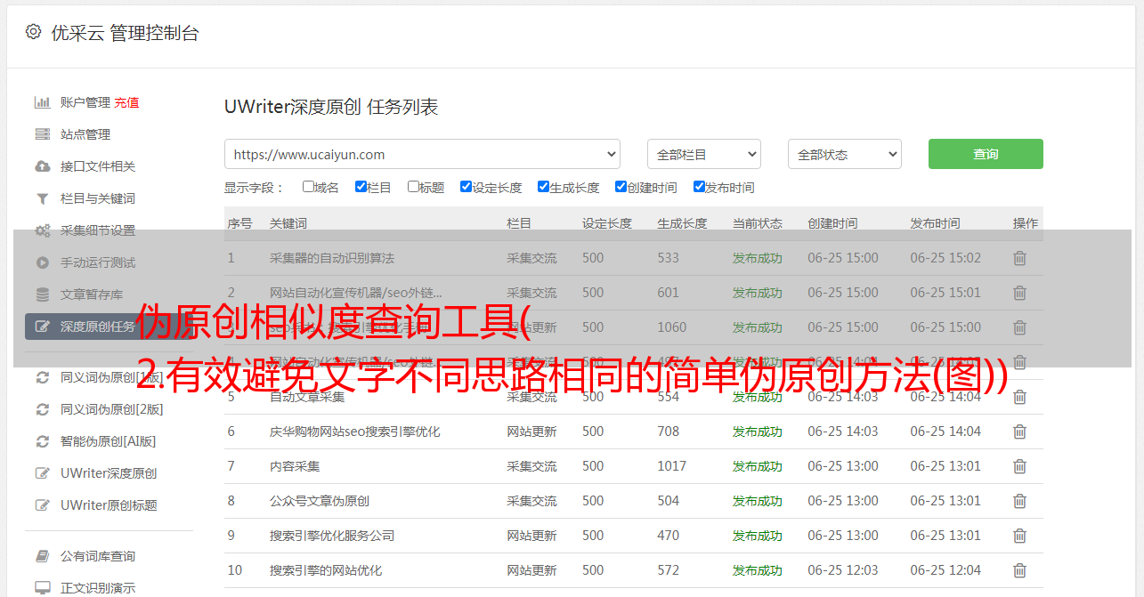Uncheck the 栏目 display field
The image size is (1144, 597).
pyautogui.click(x=361, y=187)
